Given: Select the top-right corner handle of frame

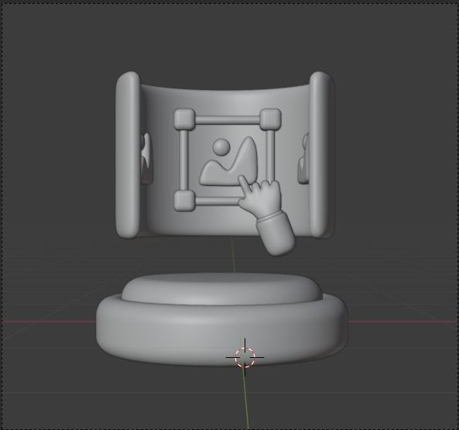Looking at the screenshot, I should point(271,119).
